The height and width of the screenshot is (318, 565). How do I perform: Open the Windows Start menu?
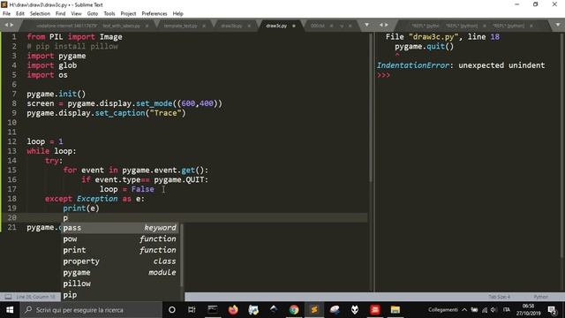[10, 310]
